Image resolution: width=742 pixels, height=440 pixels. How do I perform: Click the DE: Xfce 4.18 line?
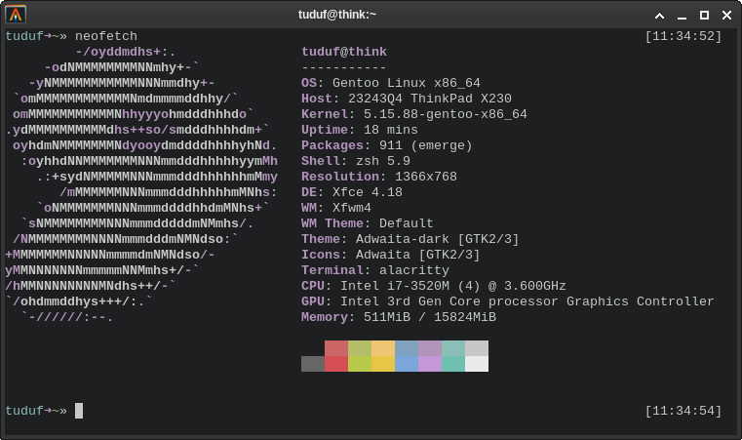(352, 192)
